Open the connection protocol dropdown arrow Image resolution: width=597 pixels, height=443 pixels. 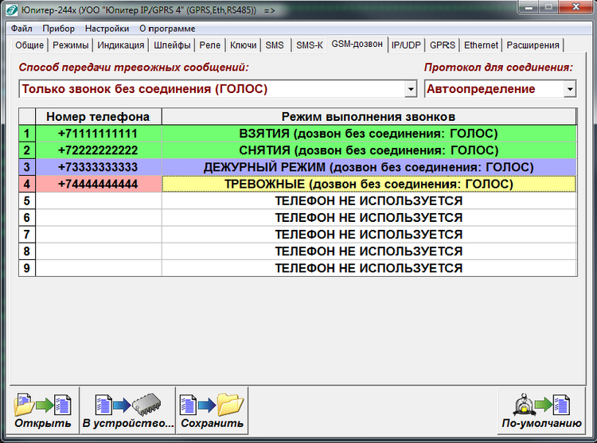569,89
